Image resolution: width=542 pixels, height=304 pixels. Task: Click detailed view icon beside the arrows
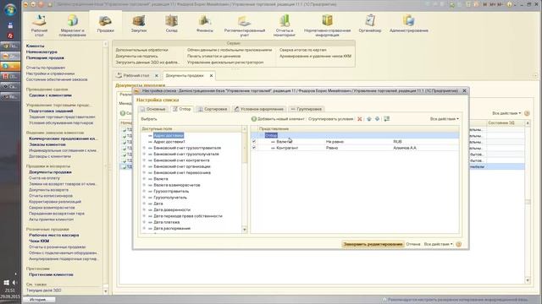coord(386,119)
